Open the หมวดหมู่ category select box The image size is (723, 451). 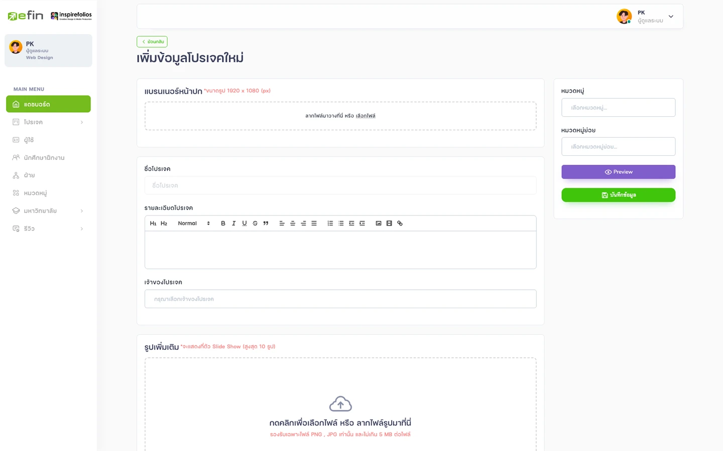pyautogui.click(x=618, y=108)
